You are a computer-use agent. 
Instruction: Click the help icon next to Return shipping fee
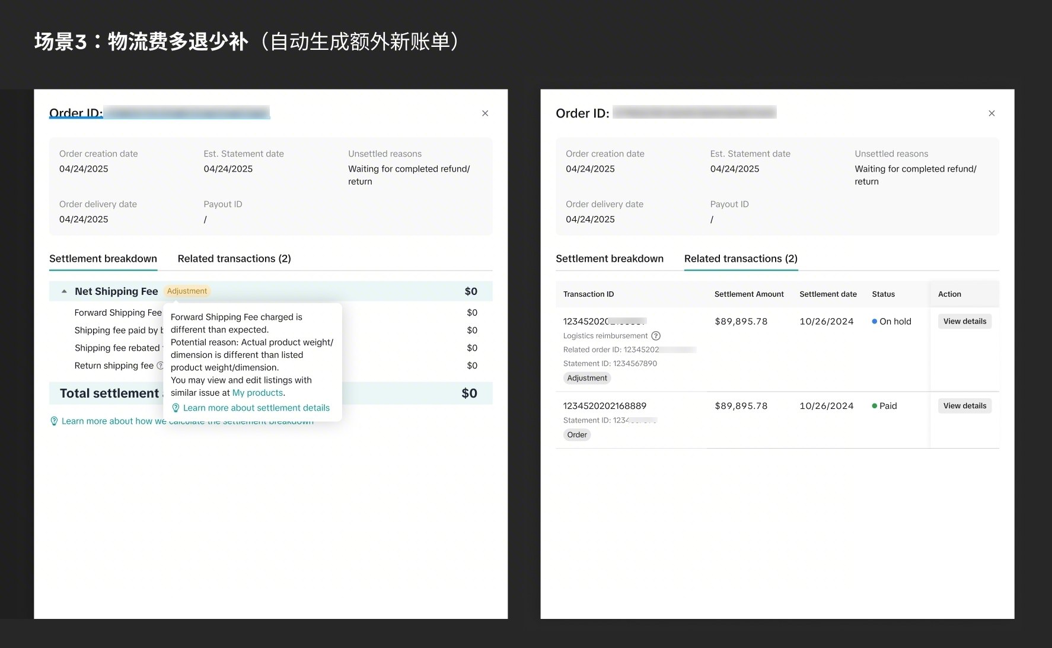coord(160,366)
